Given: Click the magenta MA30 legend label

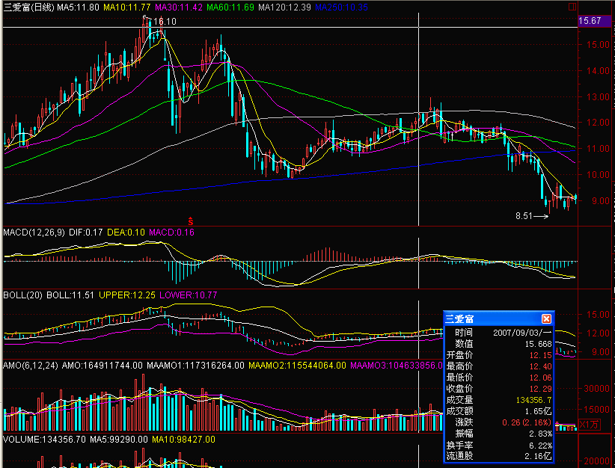Looking at the screenshot, I should 180,7.
